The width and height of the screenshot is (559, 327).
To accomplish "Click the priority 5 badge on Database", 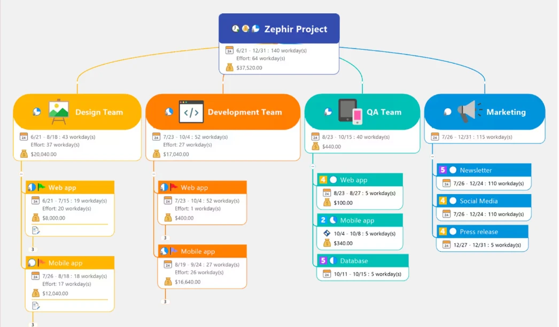I will point(324,260).
